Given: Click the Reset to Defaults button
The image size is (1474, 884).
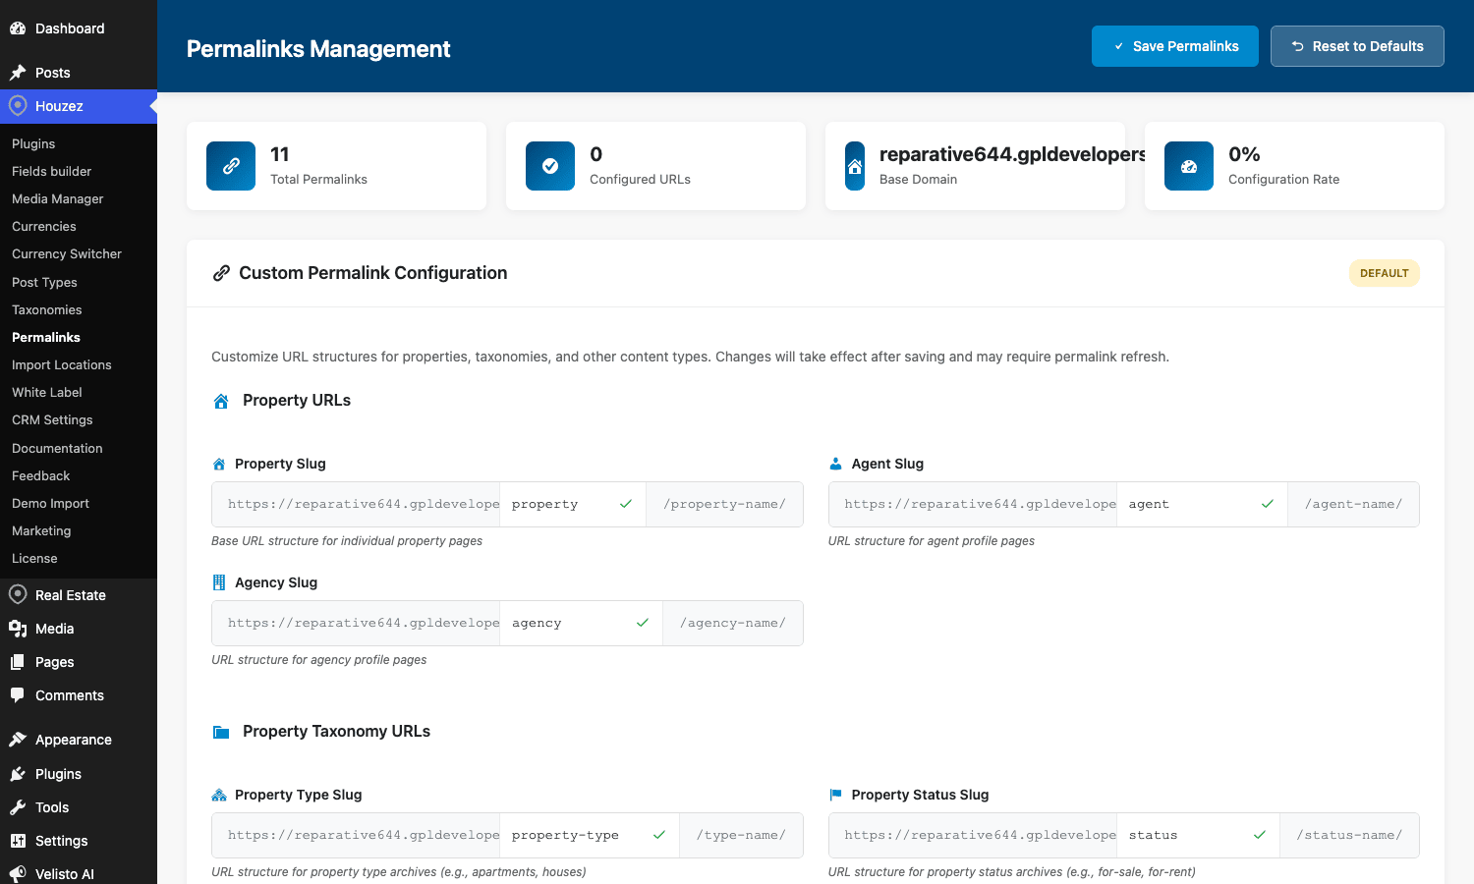Looking at the screenshot, I should [1357, 46].
